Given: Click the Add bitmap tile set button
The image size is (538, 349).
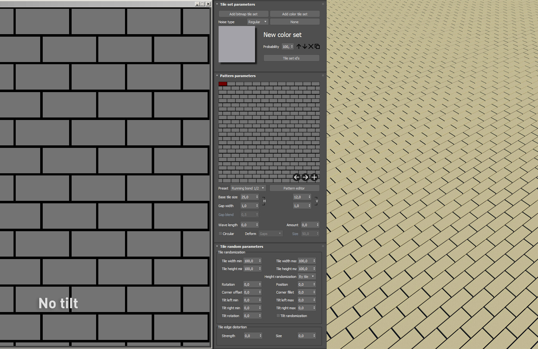Looking at the screenshot, I should tap(243, 14).
